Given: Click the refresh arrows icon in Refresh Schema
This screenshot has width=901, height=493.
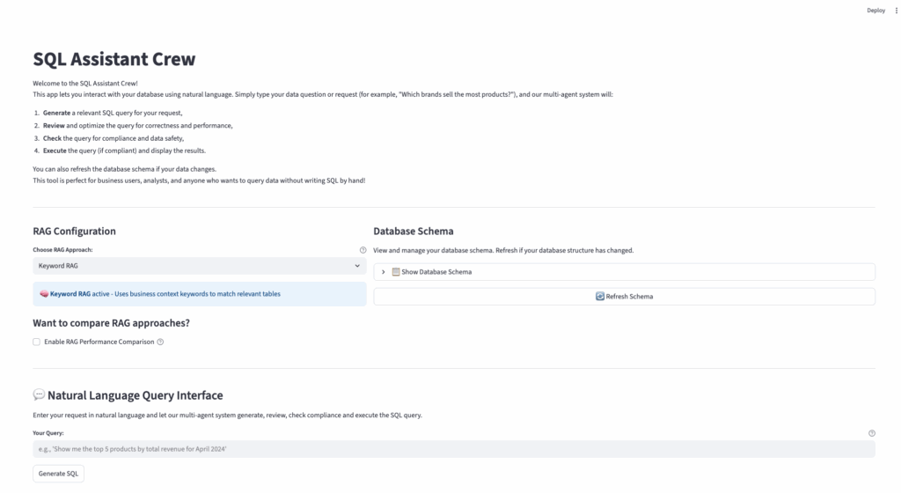Looking at the screenshot, I should click(600, 297).
